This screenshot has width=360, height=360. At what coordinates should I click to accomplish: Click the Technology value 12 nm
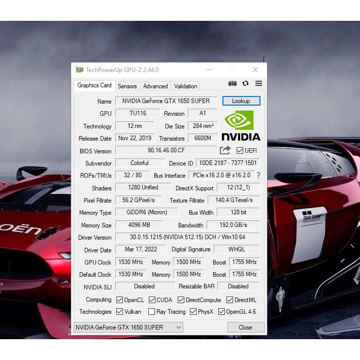135,126
